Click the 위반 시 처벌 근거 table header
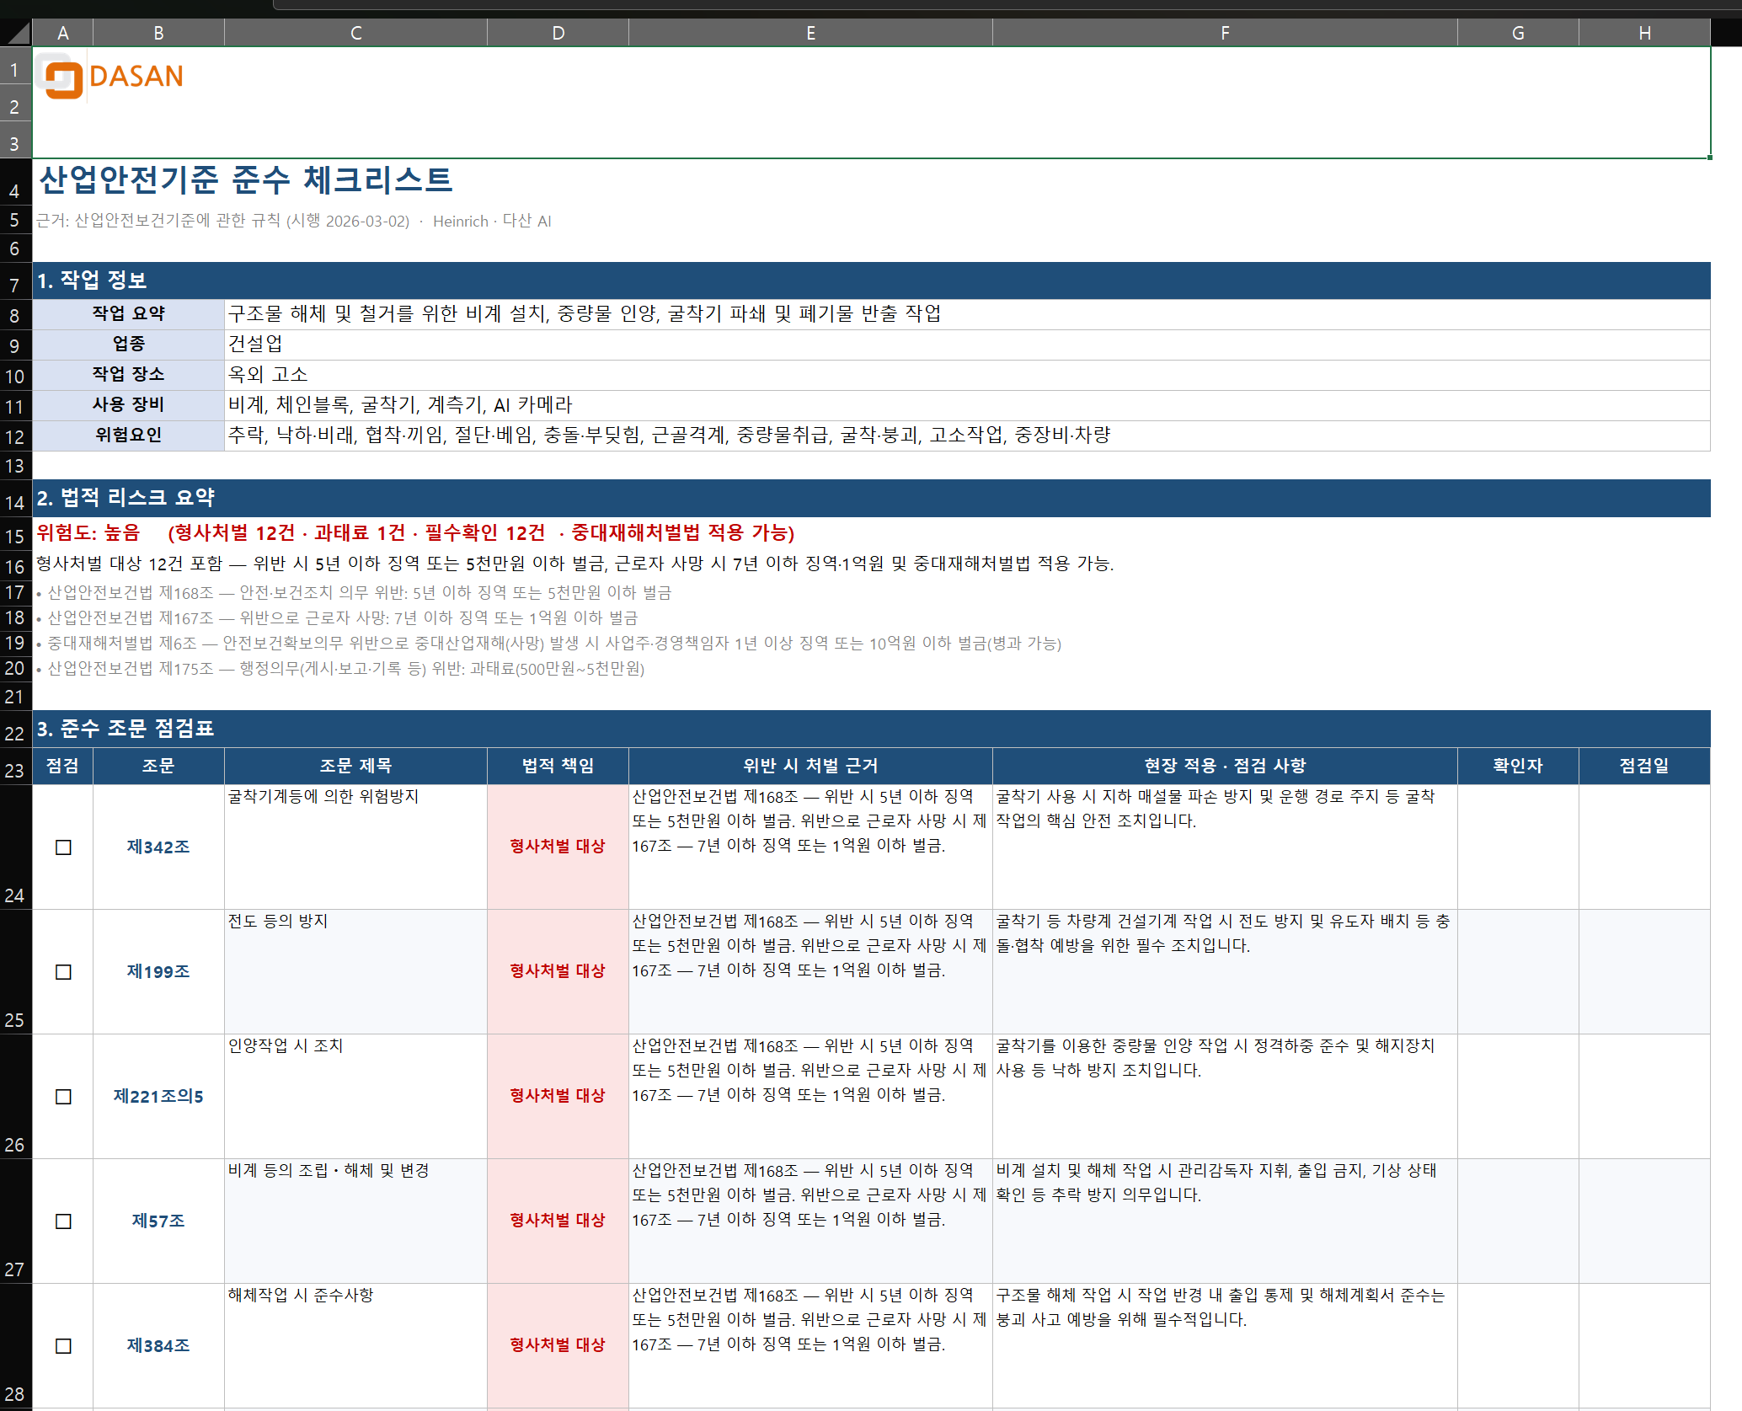The image size is (1742, 1411). pyautogui.click(x=811, y=766)
